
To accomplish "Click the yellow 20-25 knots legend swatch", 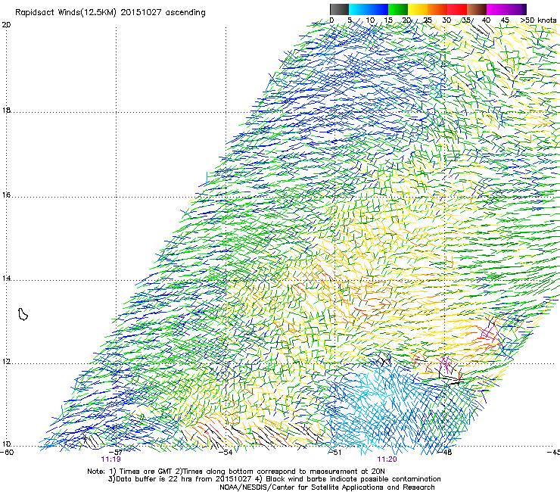I will pos(418,9).
